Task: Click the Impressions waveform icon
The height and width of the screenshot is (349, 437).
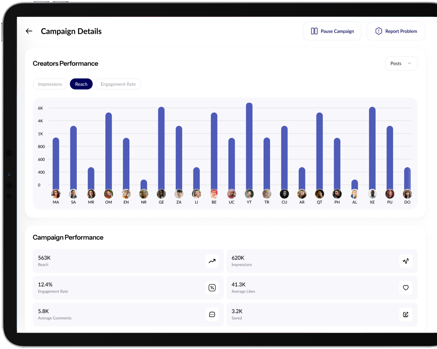Action: 406,261
